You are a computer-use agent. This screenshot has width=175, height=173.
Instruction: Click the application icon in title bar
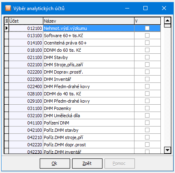tap(8, 8)
